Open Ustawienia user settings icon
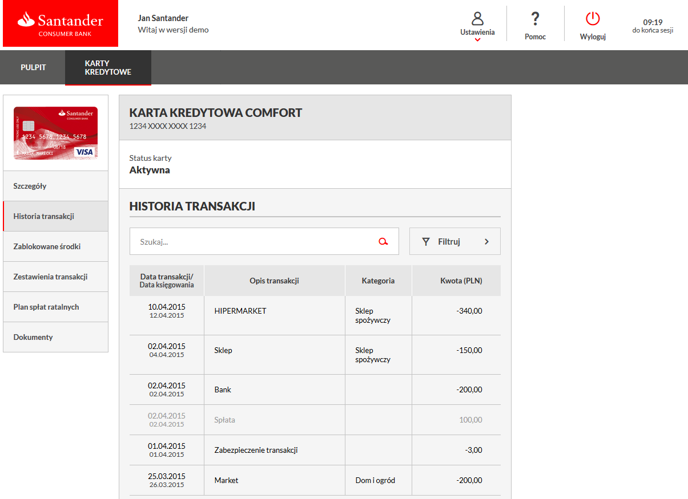Screen dimensions: 688x499 pos(477,18)
